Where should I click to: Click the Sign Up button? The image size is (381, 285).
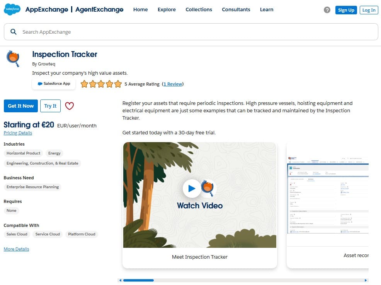point(346,10)
